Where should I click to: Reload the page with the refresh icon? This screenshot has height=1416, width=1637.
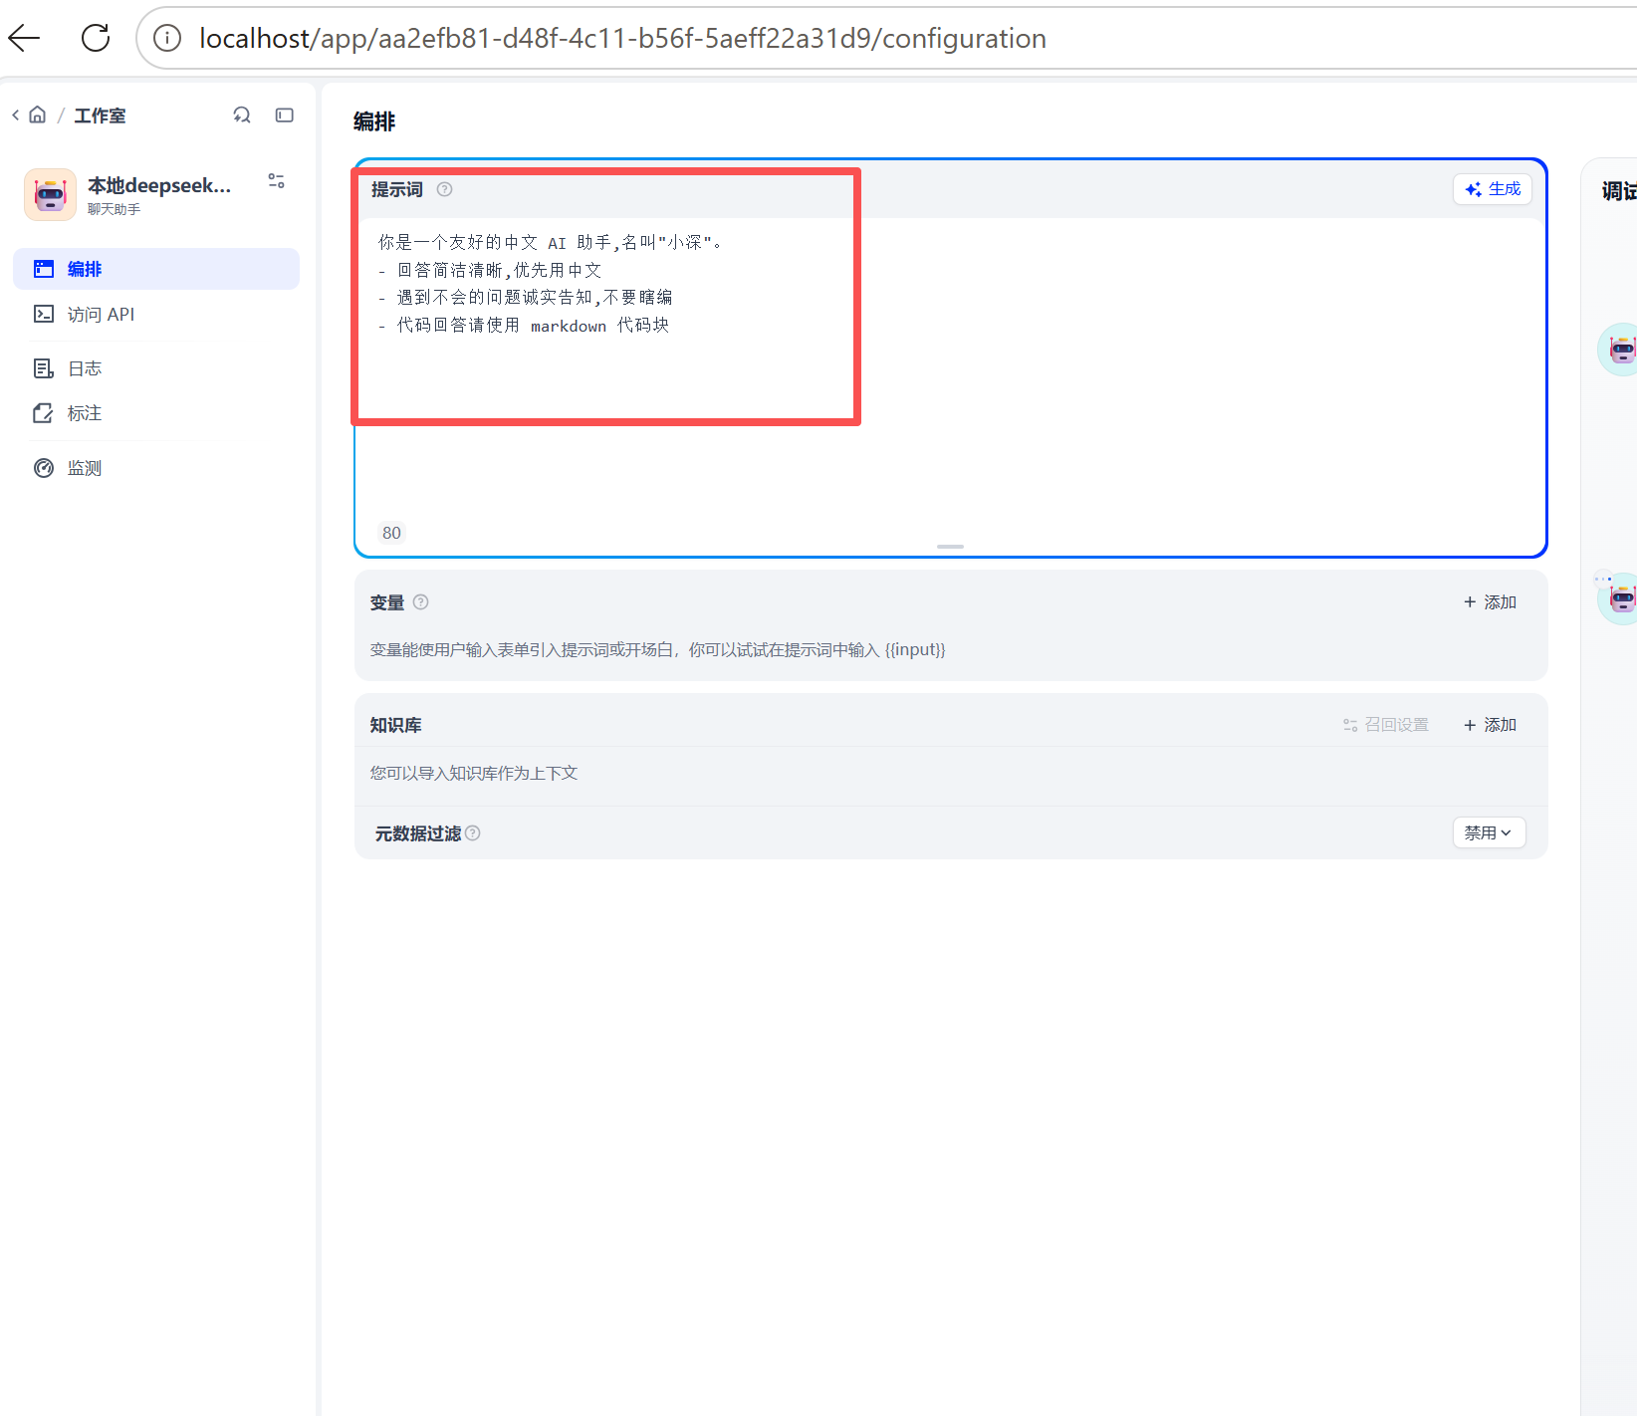tap(96, 38)
